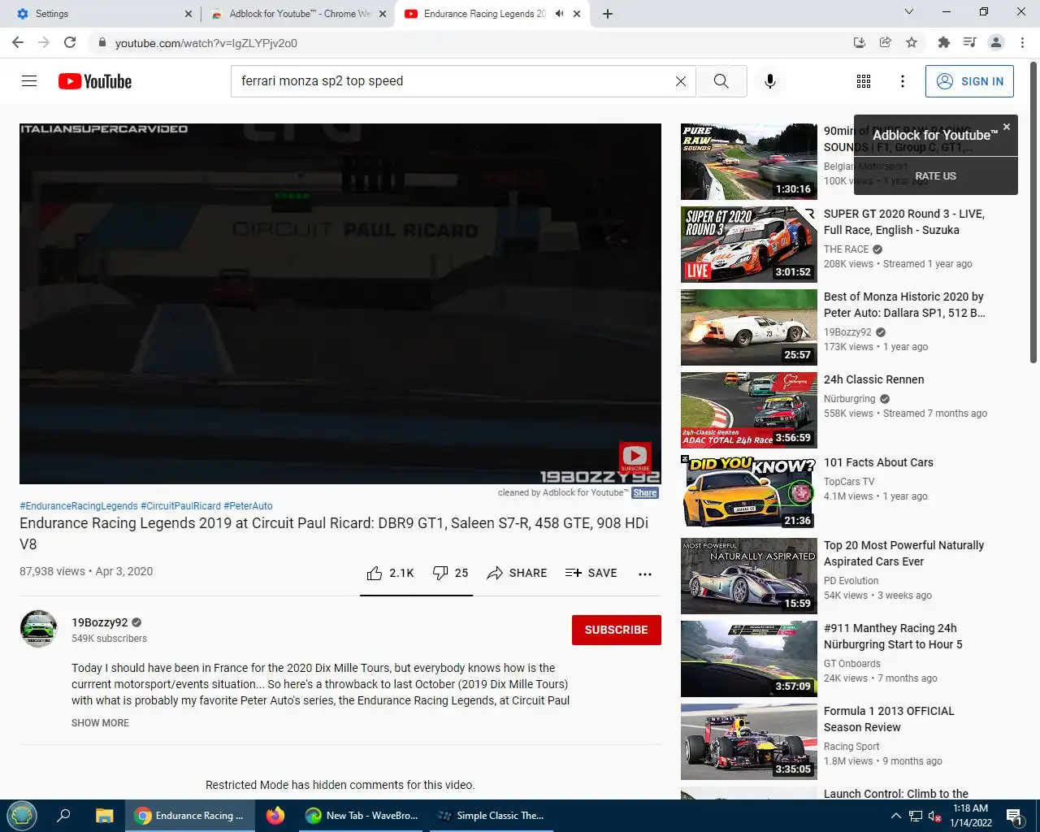1040x832 pixels.
Task: Click Adblock Share link under video
Action: pyautogui.click(x=645, y=492)
